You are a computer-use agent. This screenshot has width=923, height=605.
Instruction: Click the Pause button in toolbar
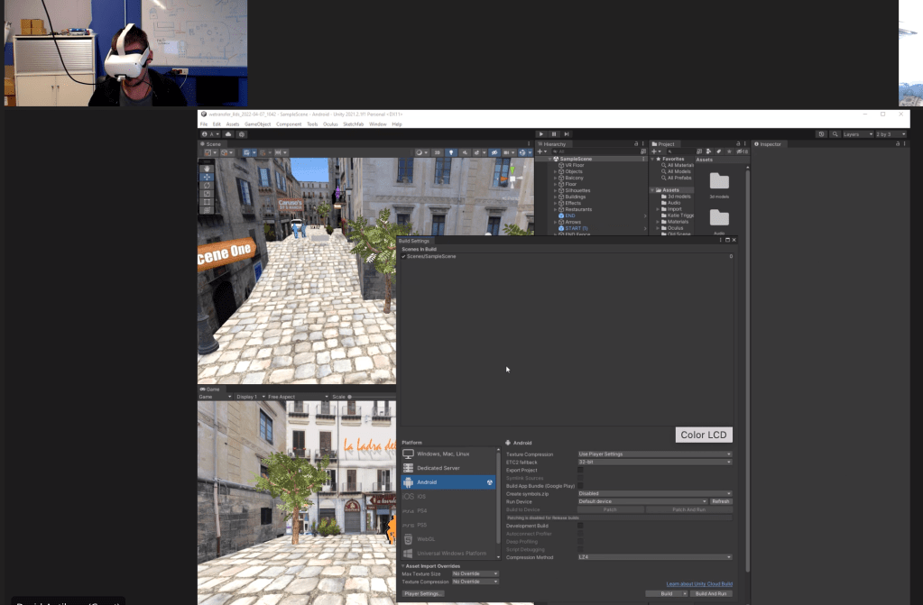554,134
